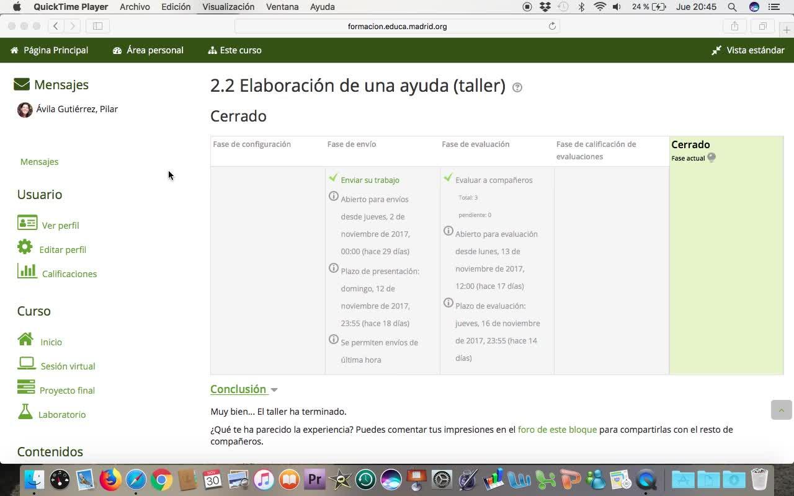Image resolution: width=794 pixels, height=496 pixels.
Task: Click the Editar perfil gear icon
Action: pyautogui.click(x=25, y=247)
